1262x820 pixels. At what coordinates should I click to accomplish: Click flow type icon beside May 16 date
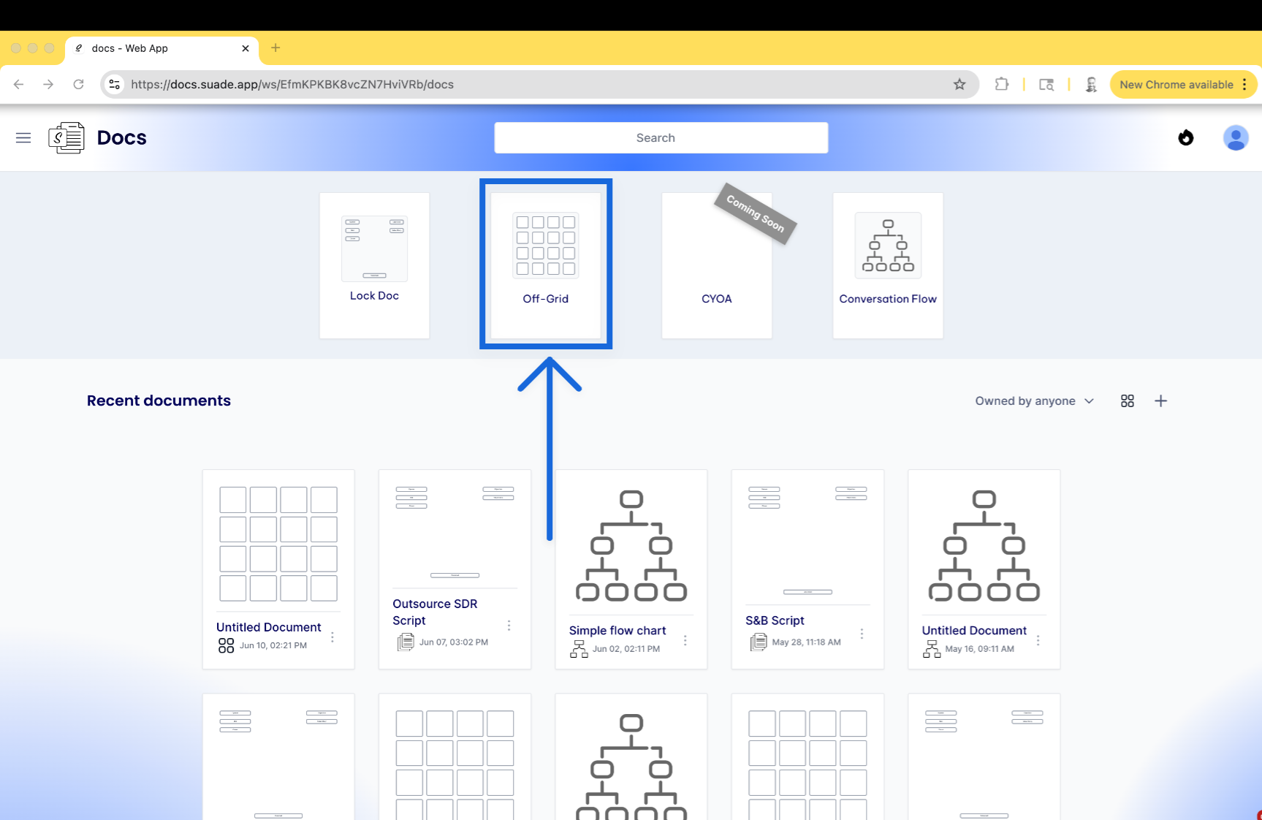click(932, 648)
